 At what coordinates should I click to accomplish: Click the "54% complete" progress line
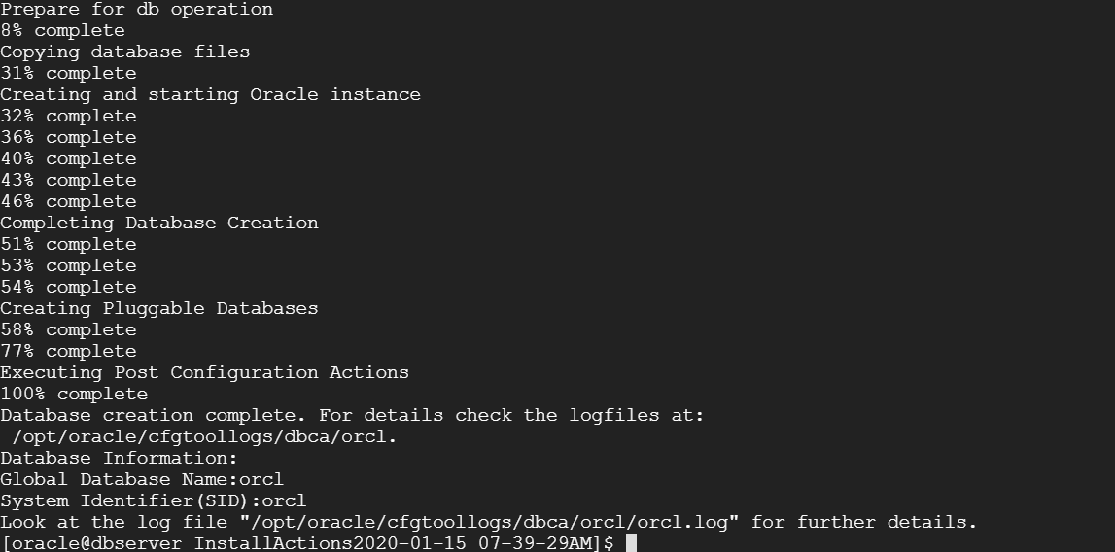point(68,288)
